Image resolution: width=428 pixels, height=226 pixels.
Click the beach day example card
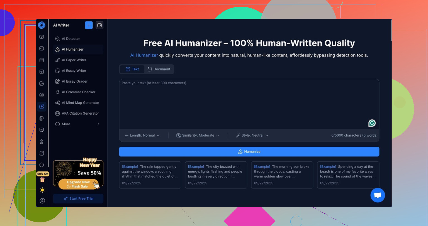(x=348, y=175)
